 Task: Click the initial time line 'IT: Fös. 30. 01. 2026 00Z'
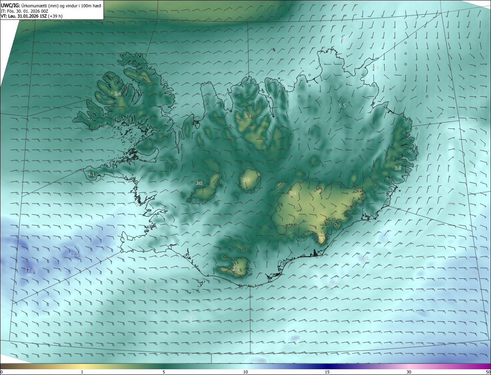(25, 11)
